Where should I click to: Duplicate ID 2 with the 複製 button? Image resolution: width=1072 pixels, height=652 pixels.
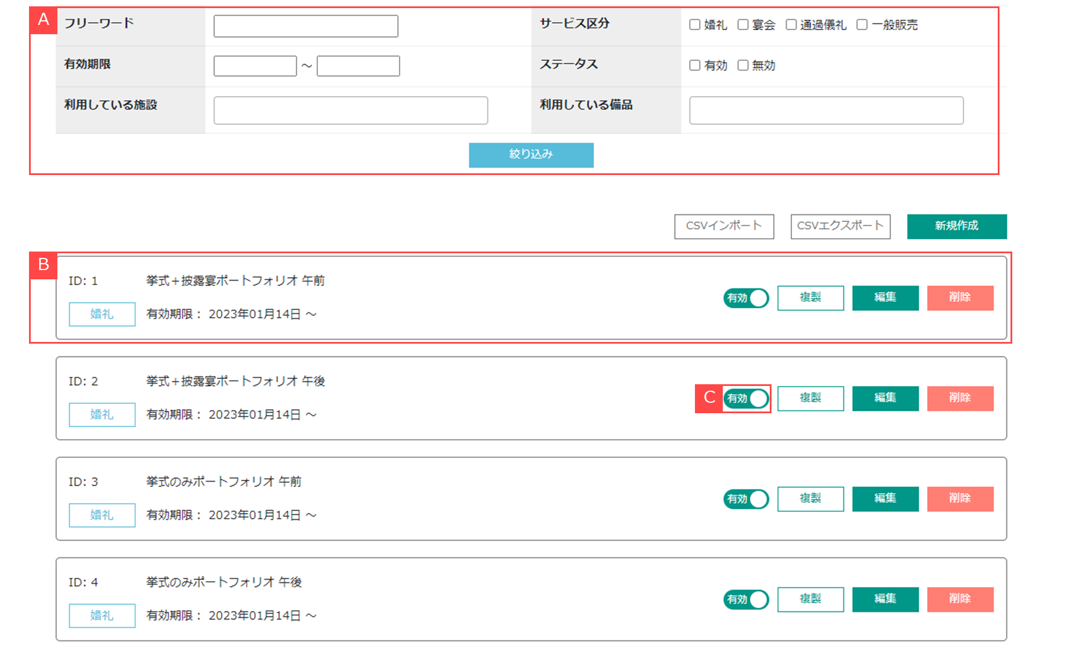810,398
